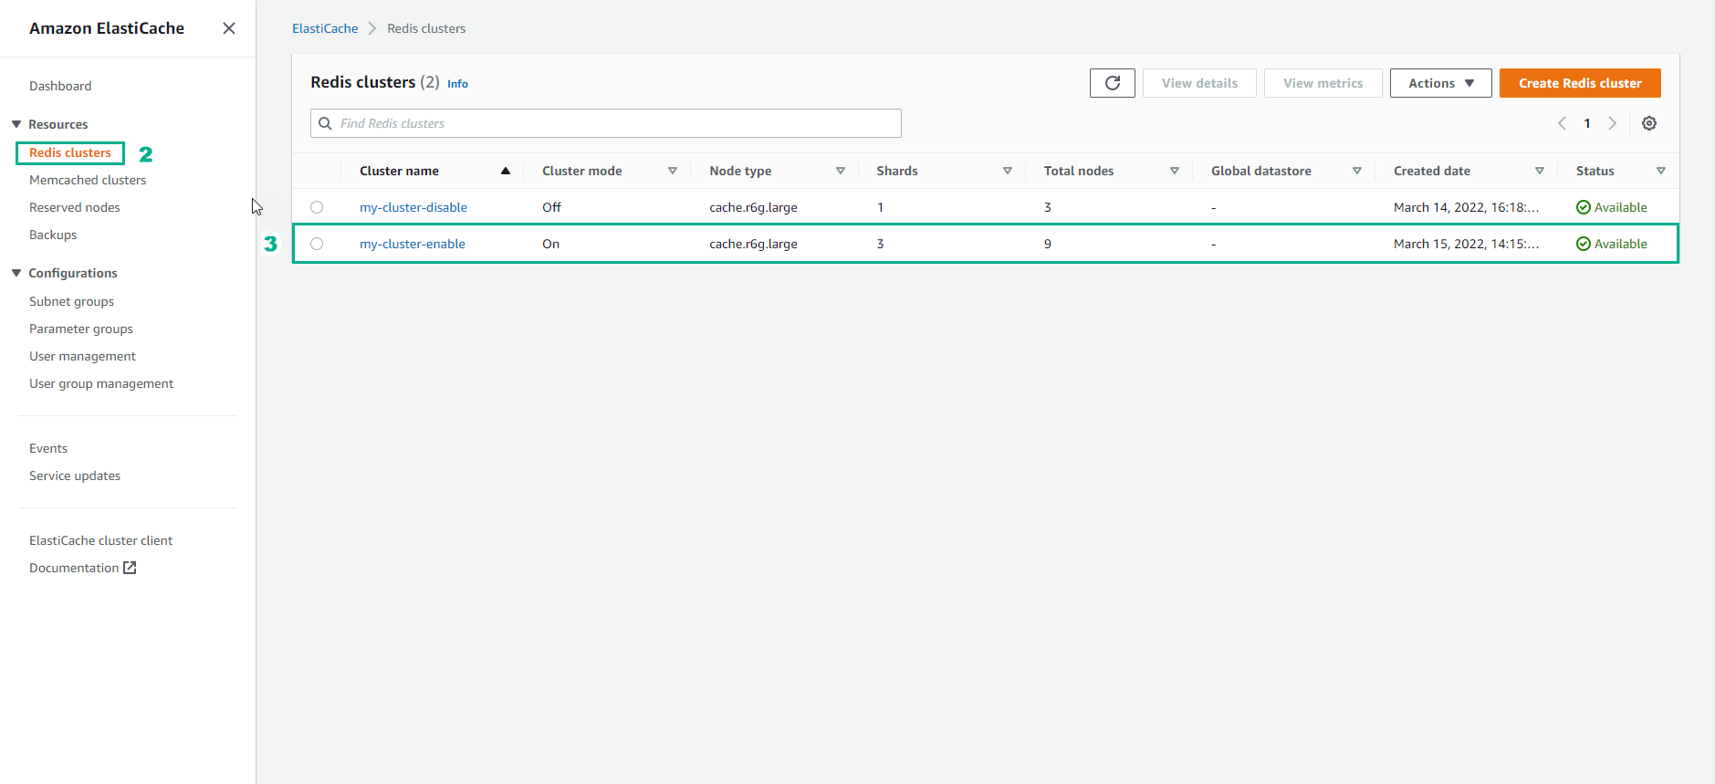Click ElastiCache breadcrumb link

coord(325,28)
